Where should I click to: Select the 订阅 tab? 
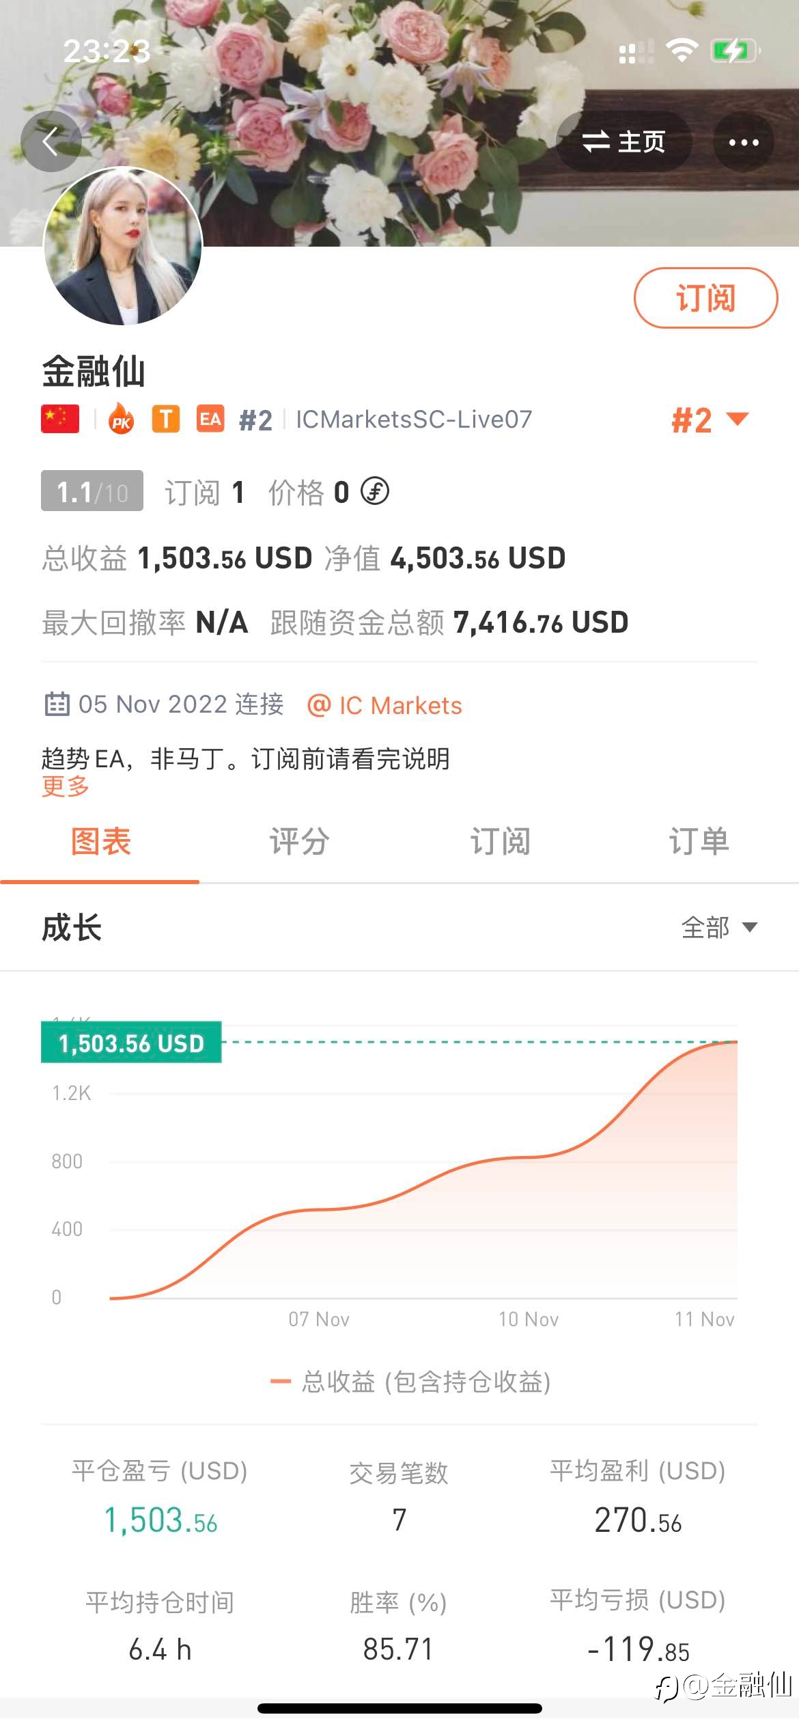click(500, 841)
